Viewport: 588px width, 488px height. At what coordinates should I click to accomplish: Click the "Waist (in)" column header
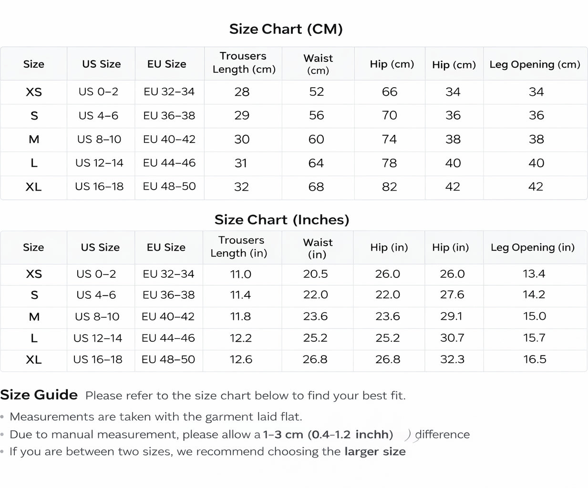(318, 248)
